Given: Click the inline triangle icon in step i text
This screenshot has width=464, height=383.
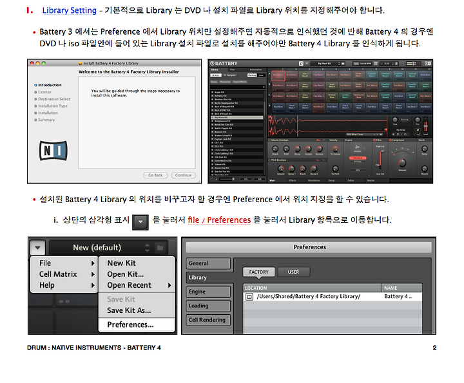Looking at the screenshot, I should tap(140, 222).
